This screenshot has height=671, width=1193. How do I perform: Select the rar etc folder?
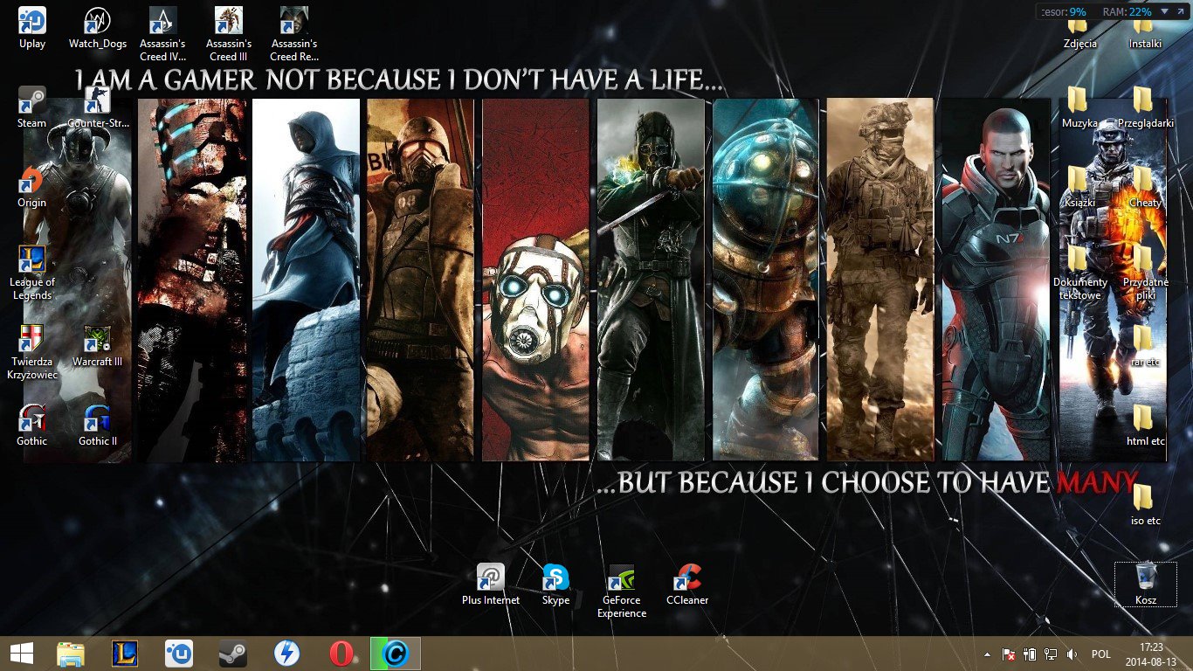point(1146,346)
